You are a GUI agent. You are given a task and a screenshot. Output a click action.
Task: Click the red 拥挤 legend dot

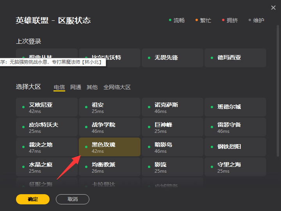click(223, 20)
